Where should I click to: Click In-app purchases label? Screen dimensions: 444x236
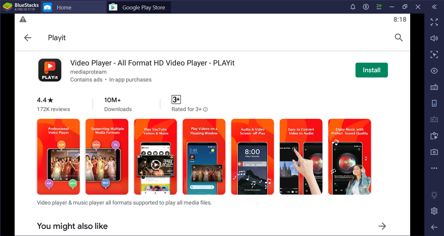(x=130, y=80)
